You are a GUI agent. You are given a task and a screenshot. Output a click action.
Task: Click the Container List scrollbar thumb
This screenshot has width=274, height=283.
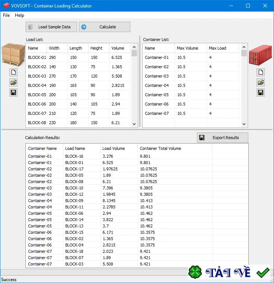click(x=244, y=53)
